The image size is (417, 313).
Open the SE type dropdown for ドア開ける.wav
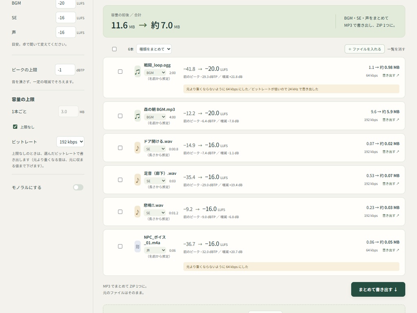(155, 149)
